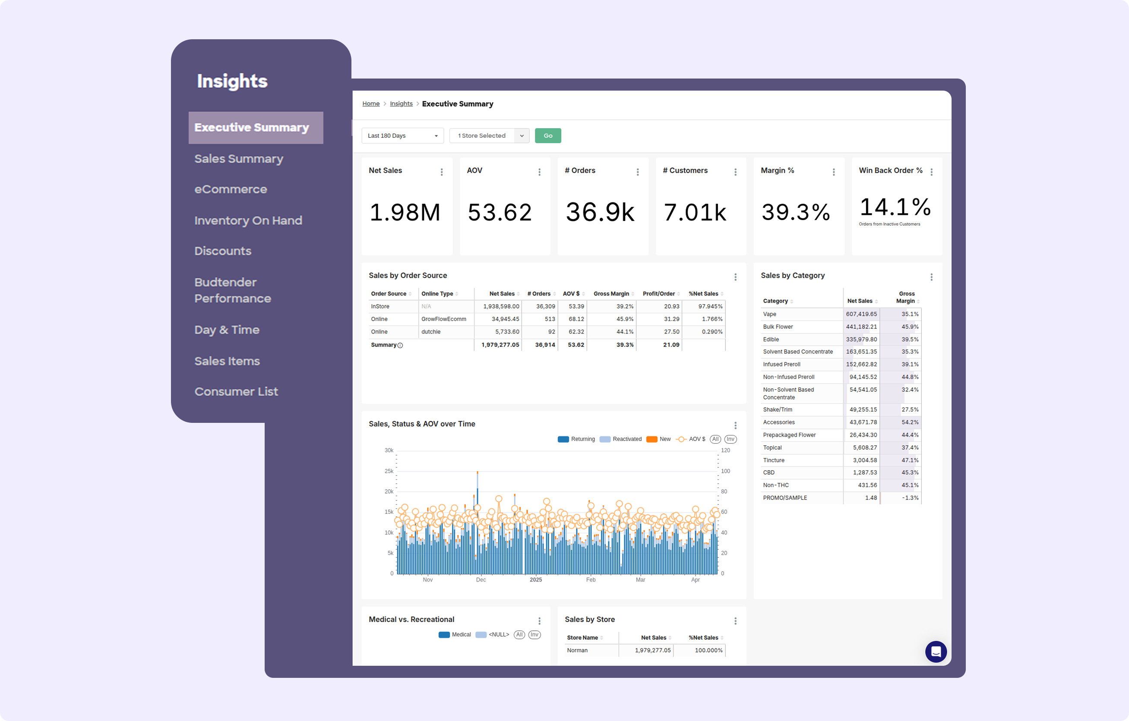Click the Inv toggle in the Sales chart legend
The width and height of the screenshot is (1129, 721).
point(730,439)
